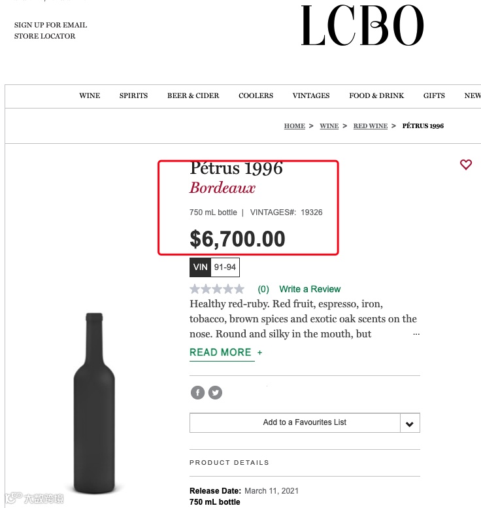Go to Red Wine breadcrumb

(x=371, y=126)
